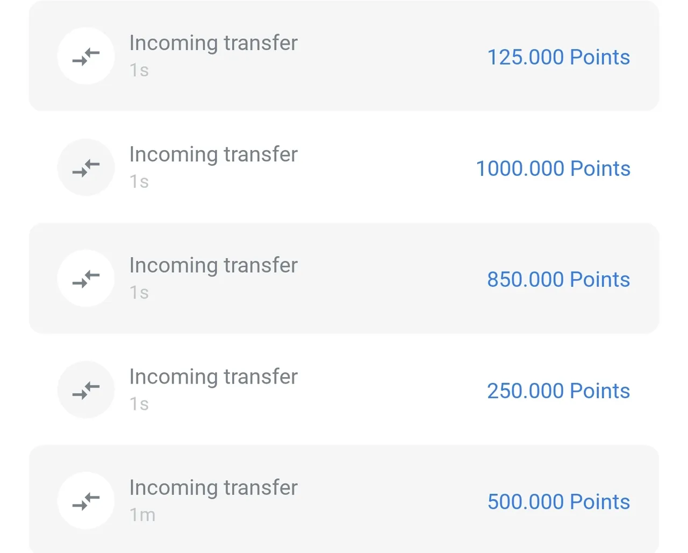Tap the transfer icon beside 1000.000 Points

[86, 167]
